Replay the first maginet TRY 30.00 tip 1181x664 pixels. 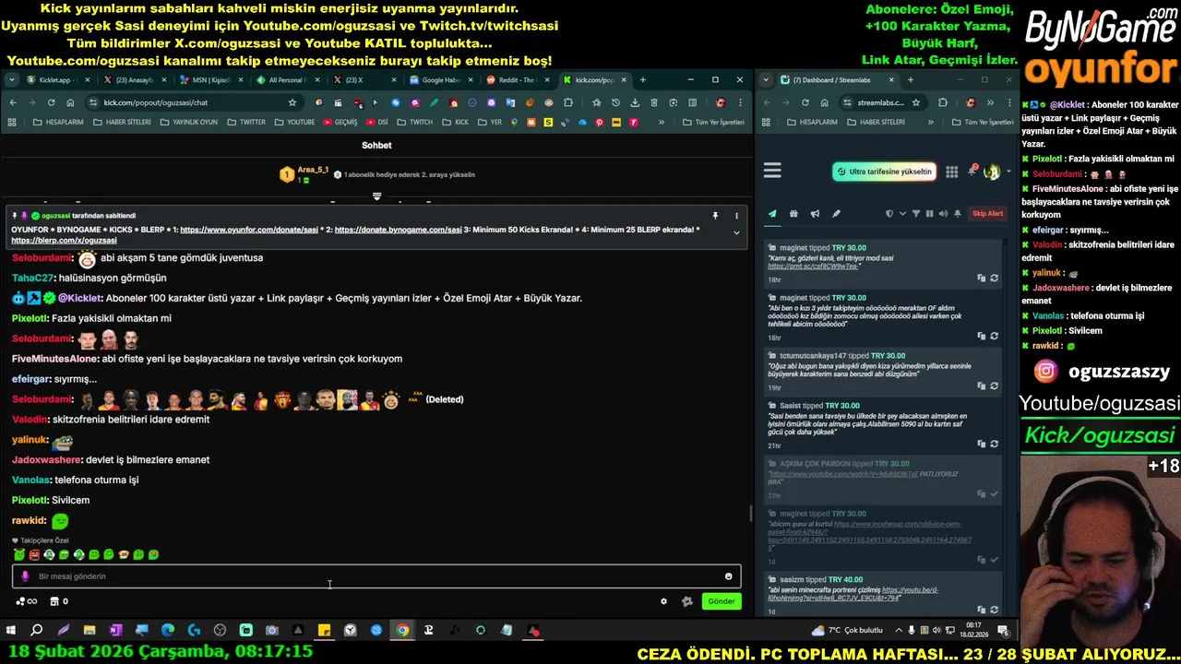click(994, 278)
